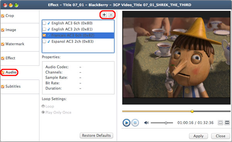Image resolution: width=232 pixels, height=142 pixels.
Task: Click the music note icon of English AC3 2ch
Action: [x=49, y=29]
